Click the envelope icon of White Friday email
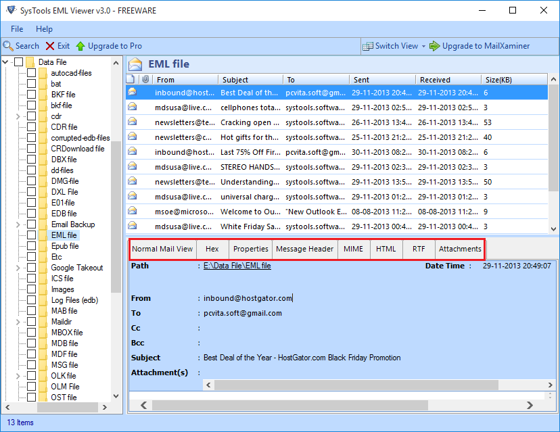The width and height of the screenshot is (560, 432). click(x=133, y=226)
